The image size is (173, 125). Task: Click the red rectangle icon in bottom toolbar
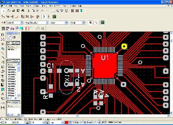coord(27,28)
